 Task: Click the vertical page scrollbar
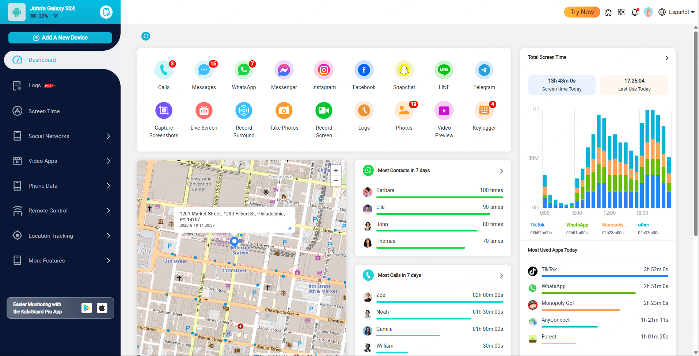coord(696,133)
